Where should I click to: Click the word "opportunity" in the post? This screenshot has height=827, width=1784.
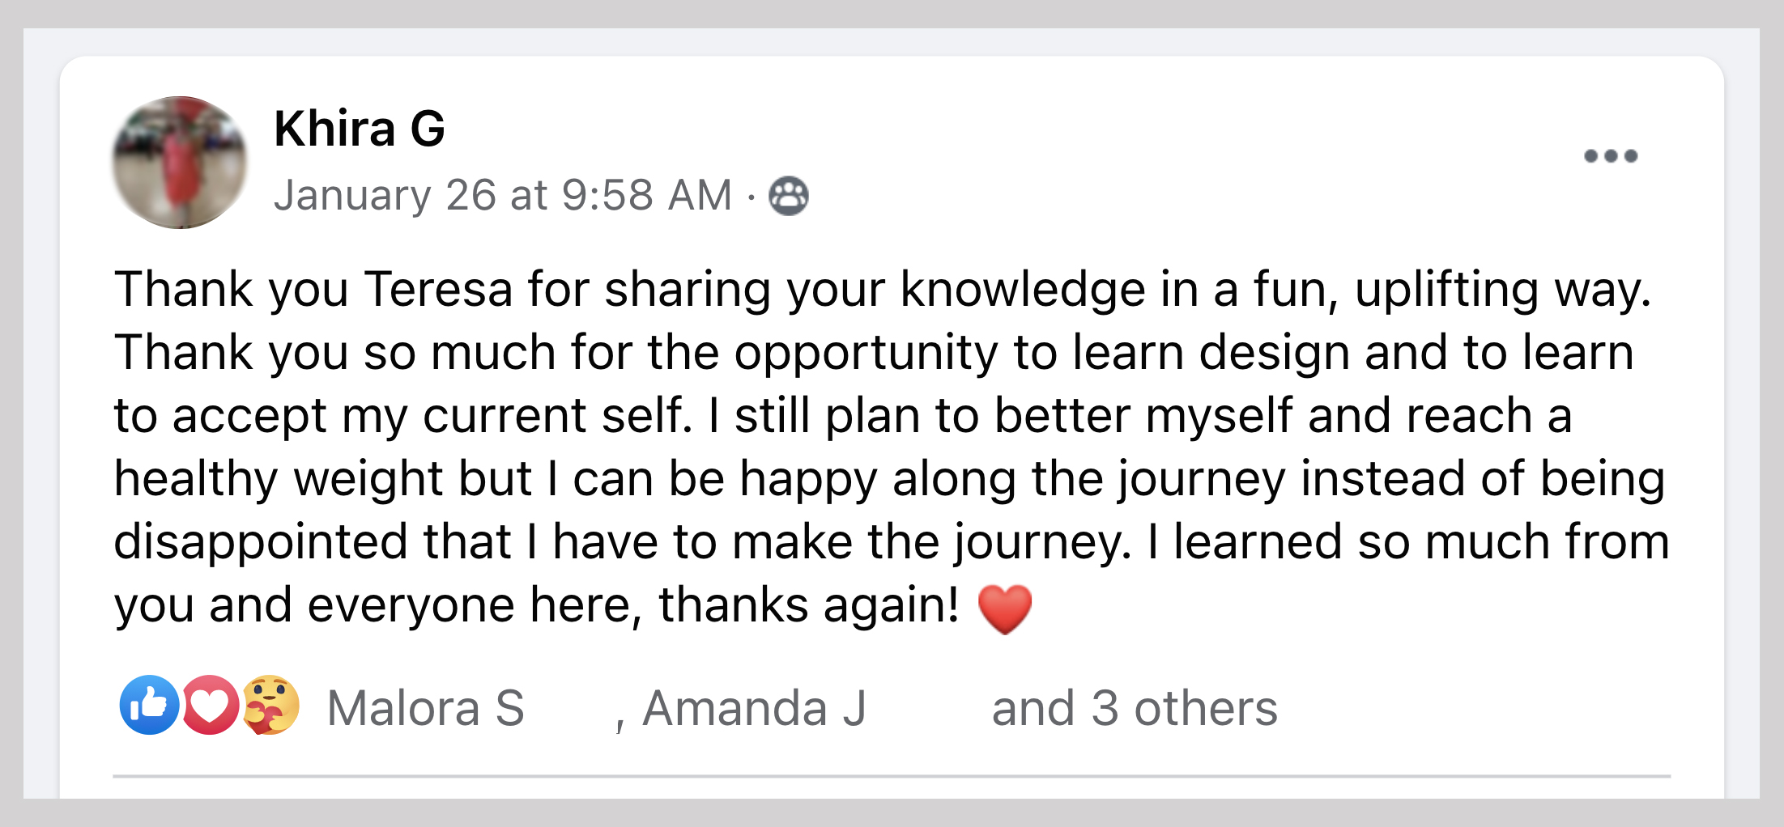866,353
